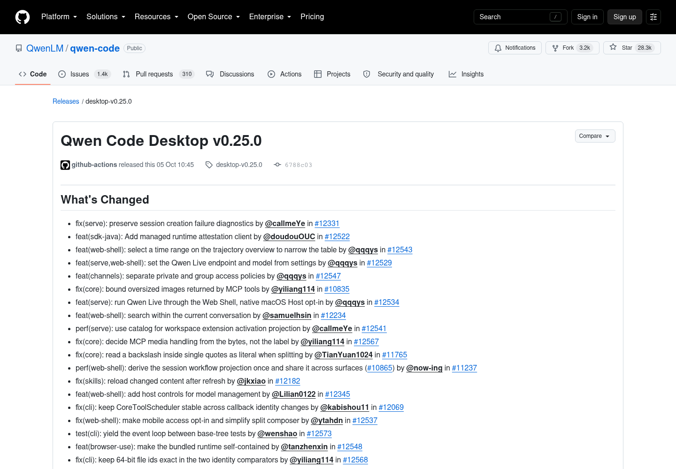Expand the Platform menu
The width and height of the screenshot is (676, 469).
[59, 17]
